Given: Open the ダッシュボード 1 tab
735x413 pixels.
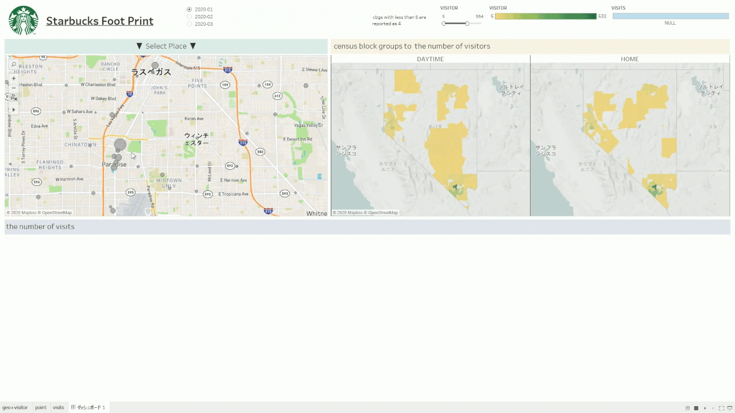Looking at the screenshot, I should point(88,407).
